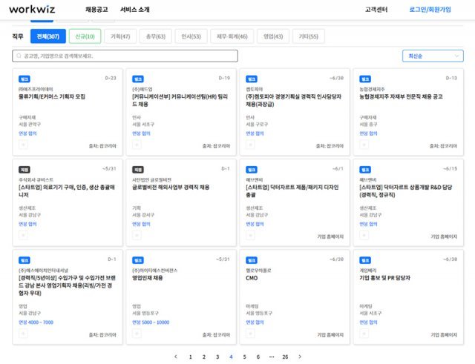Open the 물류기획/E커머스 기획자 모집 job posting

(52, 96)
